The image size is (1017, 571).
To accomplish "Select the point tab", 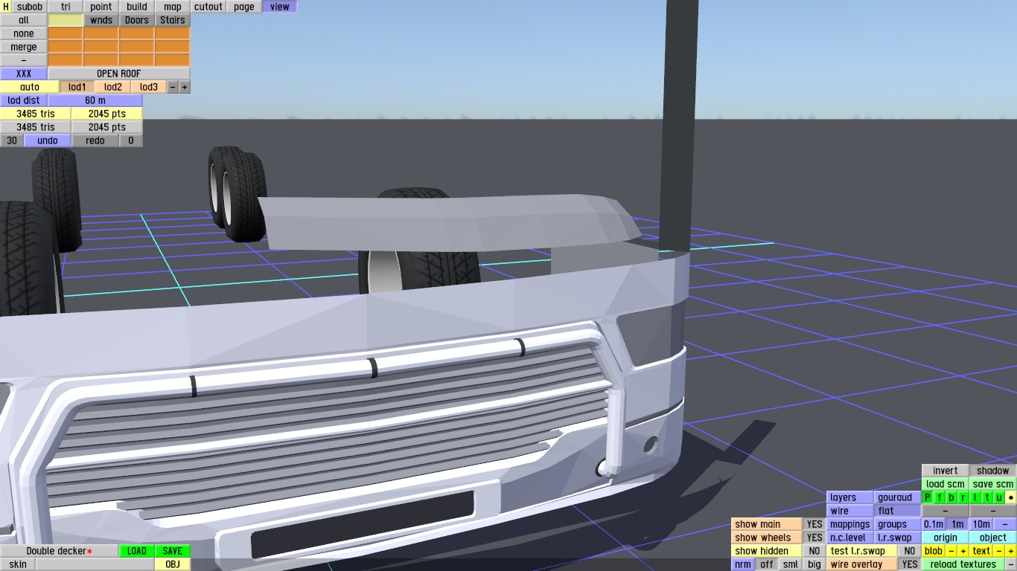I will 101,7.
